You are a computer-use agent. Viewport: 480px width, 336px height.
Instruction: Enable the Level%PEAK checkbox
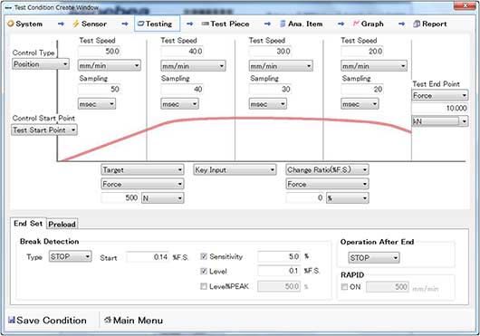click(204, 286)
